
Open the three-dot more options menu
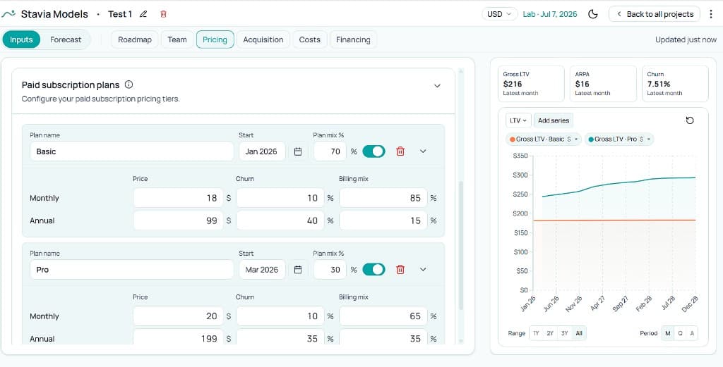[711, 14]
